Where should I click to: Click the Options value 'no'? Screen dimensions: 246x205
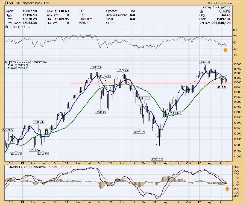133,11
